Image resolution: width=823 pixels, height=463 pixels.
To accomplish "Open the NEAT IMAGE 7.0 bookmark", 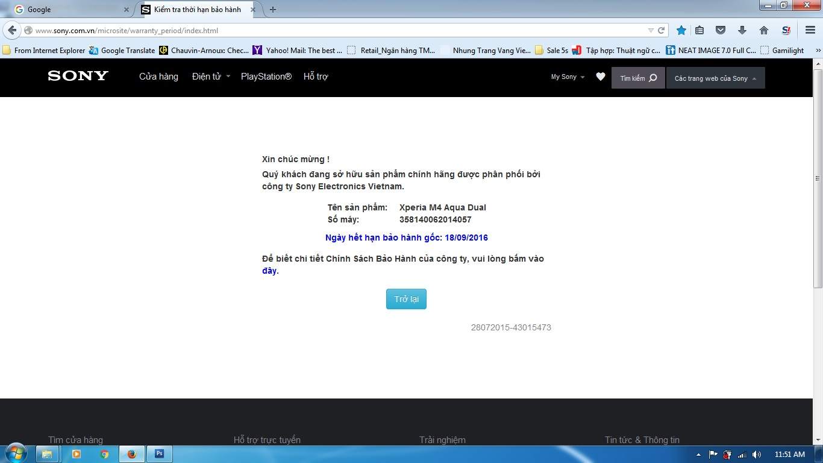I will point(711,51).
